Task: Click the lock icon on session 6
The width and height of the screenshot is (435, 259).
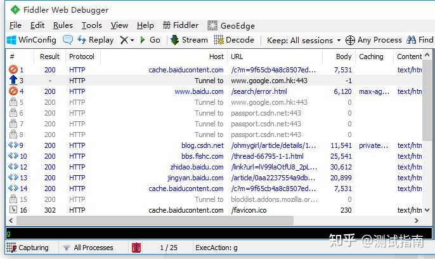Action: (13, 113)
